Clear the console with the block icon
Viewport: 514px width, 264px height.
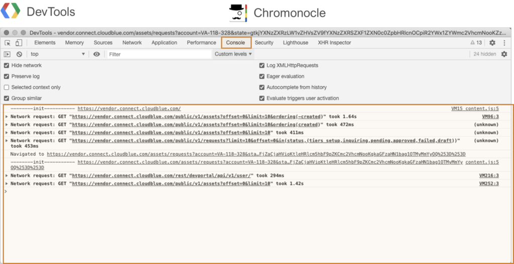point(20,54)
